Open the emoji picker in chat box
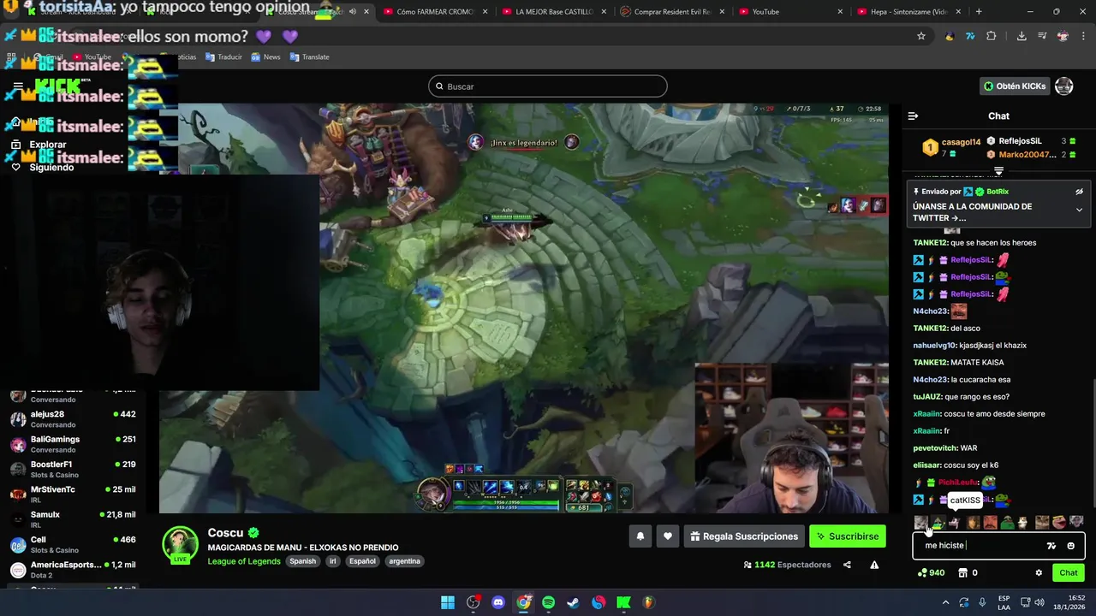Screen dimensions: 1096x616 [1070, 546]
